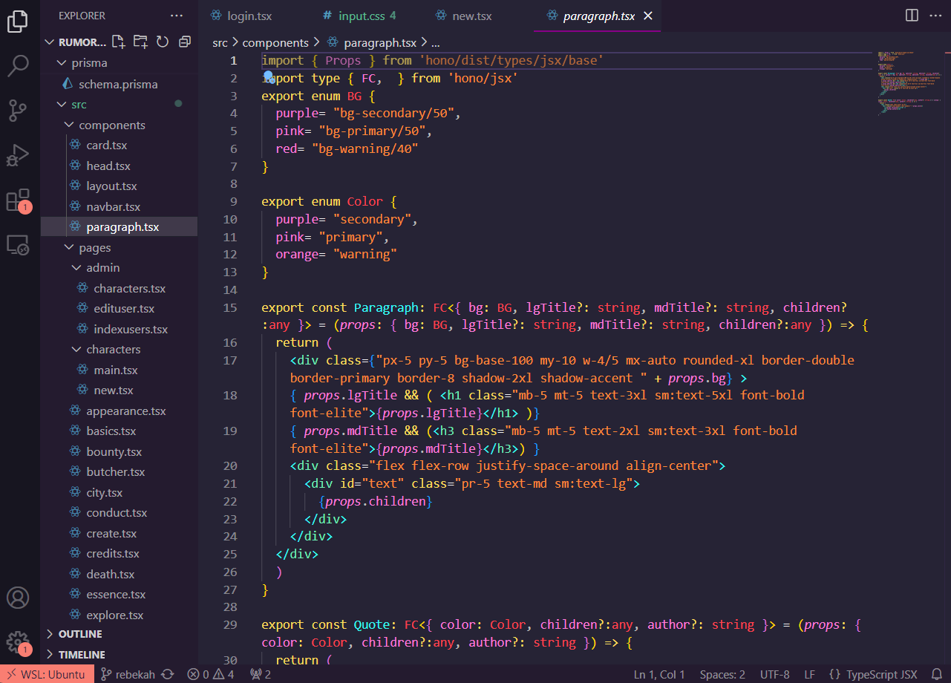This screenshot has height=683, width=951.
Task: Open appearance.tsx file
Action: (x=125, y=411)
